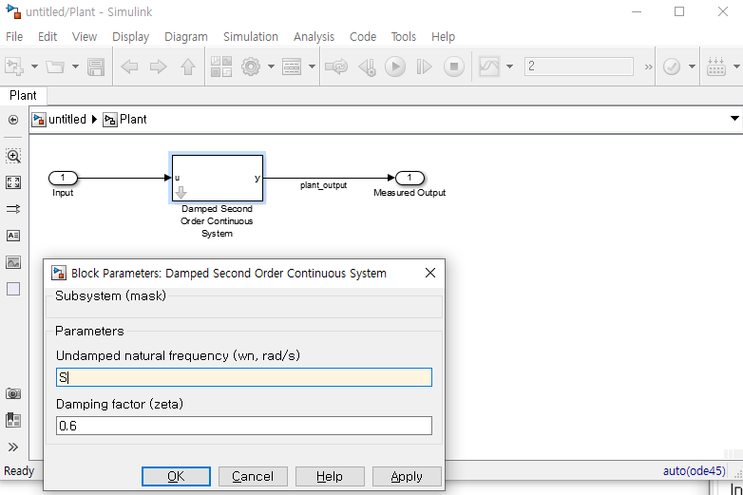743x495 pixels.
Task: Open the Tools menu
Action: pyautogui.click(x=403, y=36)
